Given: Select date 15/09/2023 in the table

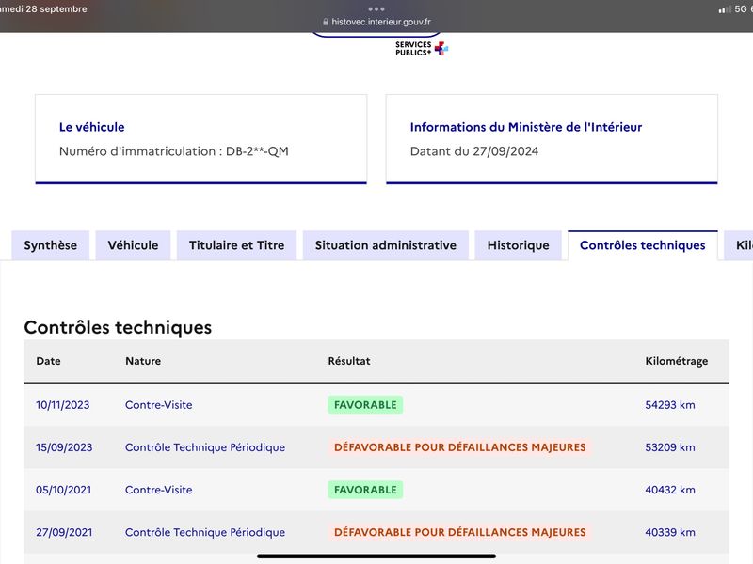Looking at the screenshot, I should pyautogui.click(x=64, y=447).
